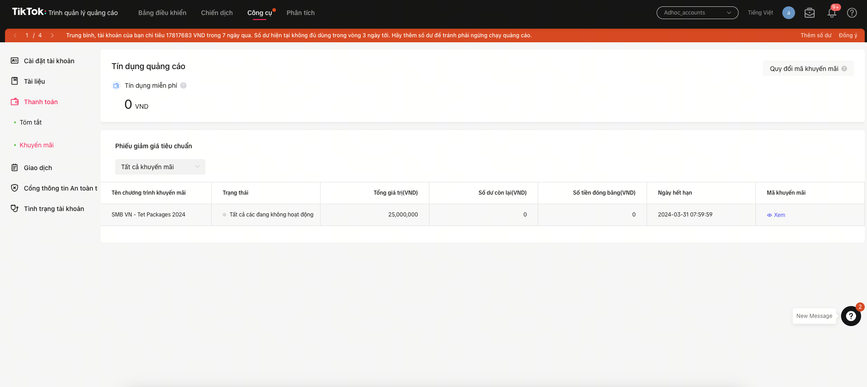Viewport: 867px width, 387px height.
Task: Expand the Adhoc_accounts account dropdown
Action: tap(697, 13)
